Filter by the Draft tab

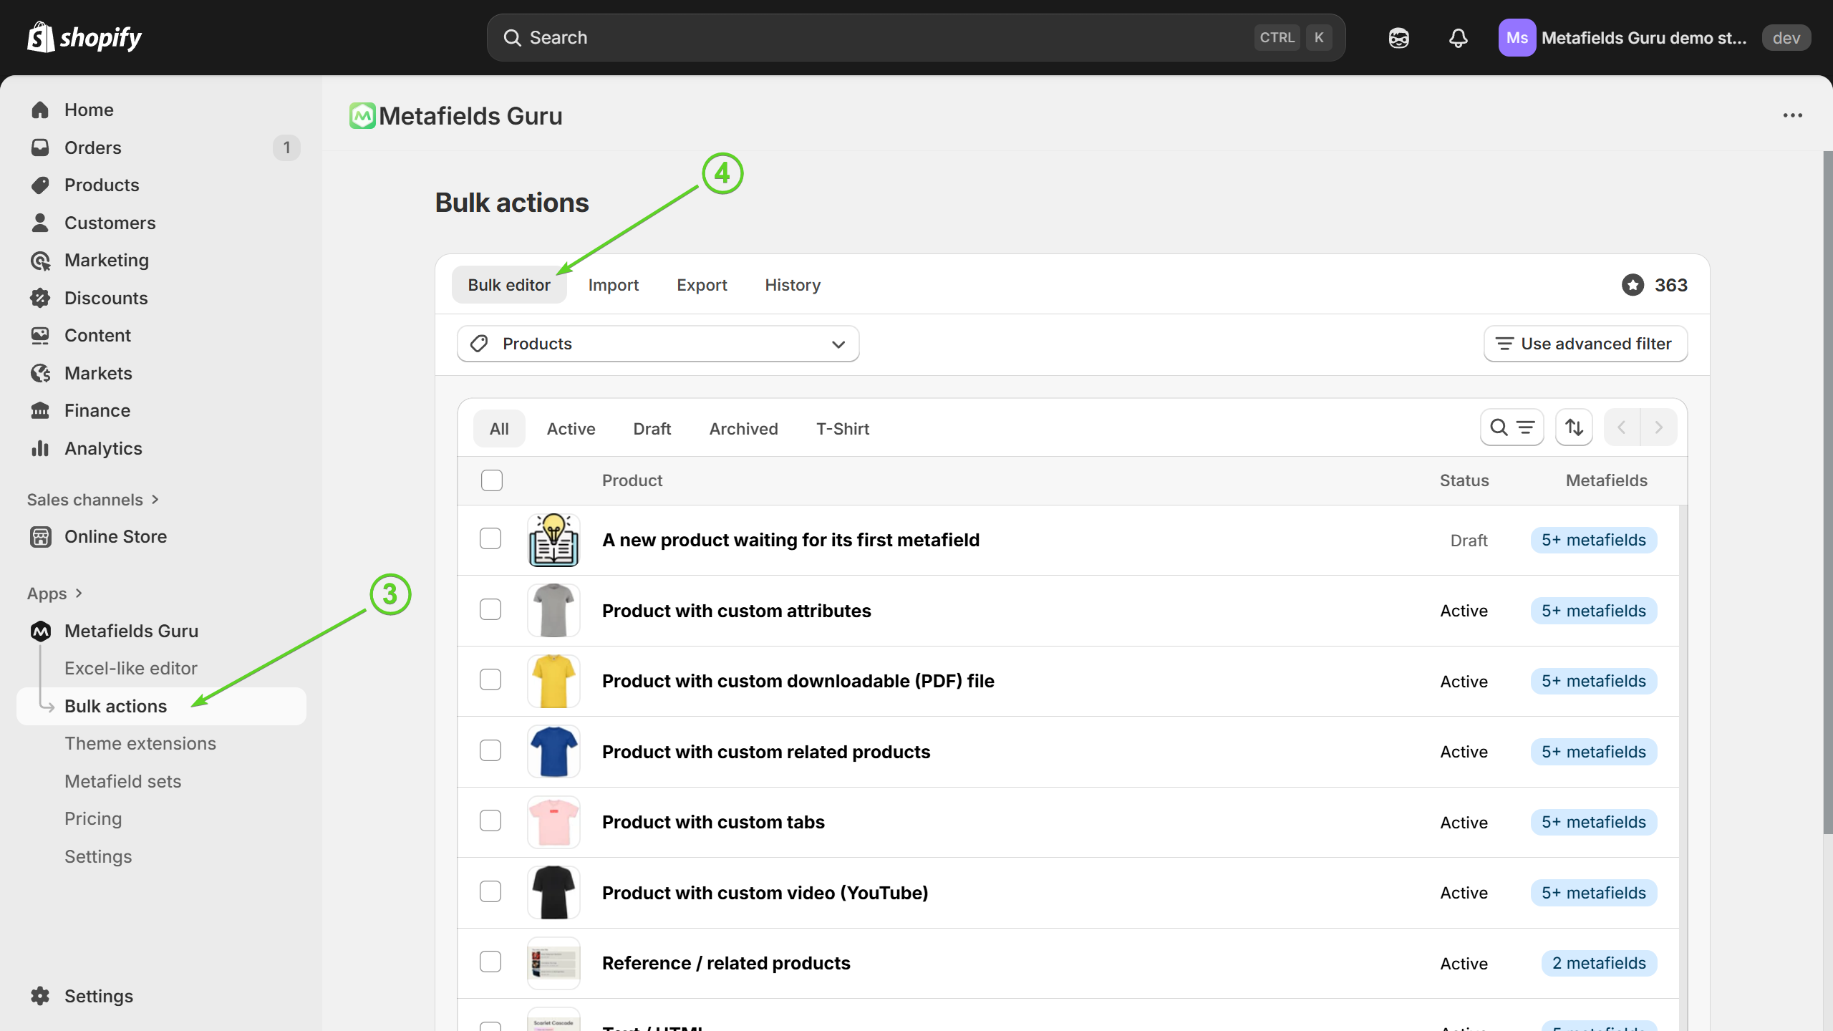click(x=652, y=429)
